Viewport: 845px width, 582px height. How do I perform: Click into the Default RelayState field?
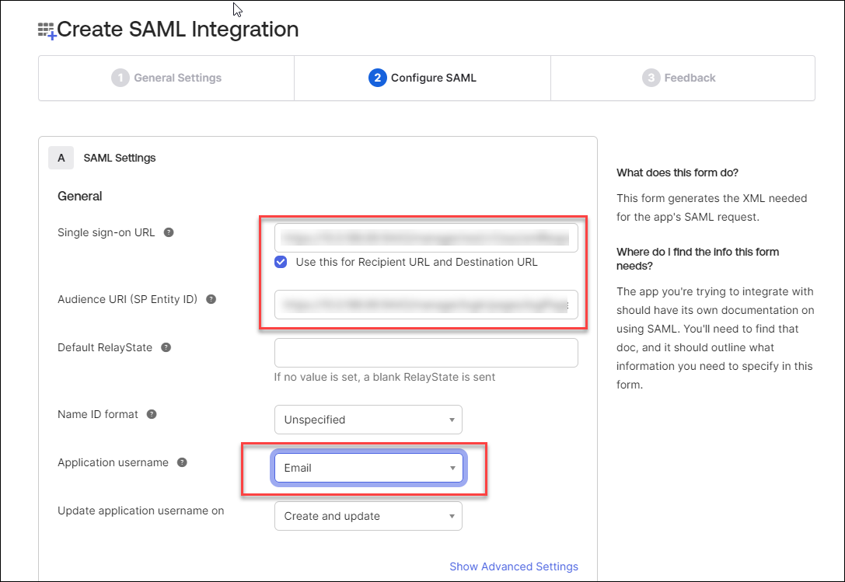point(426,353)
